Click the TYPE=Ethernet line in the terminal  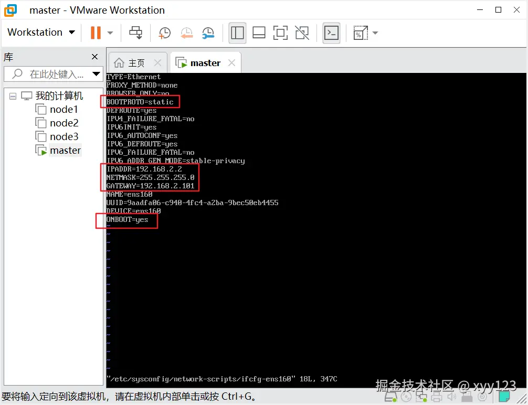pos(134,77)
